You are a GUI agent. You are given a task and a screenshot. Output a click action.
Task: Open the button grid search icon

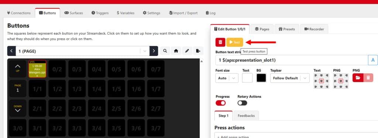tap(165, 51)
